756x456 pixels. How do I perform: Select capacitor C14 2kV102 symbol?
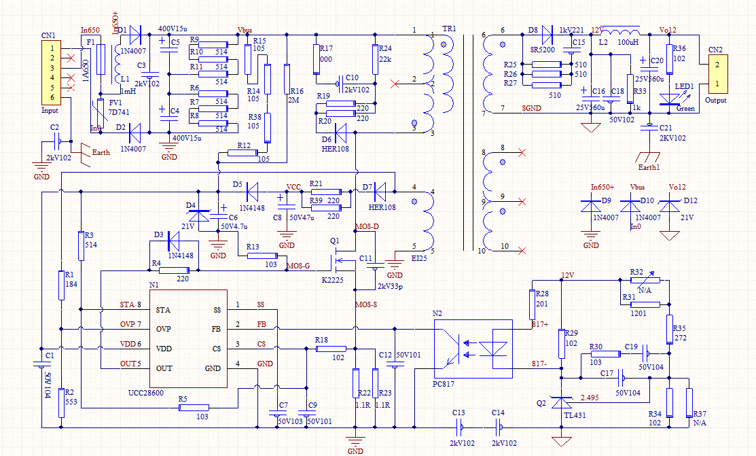coord(499,427)
